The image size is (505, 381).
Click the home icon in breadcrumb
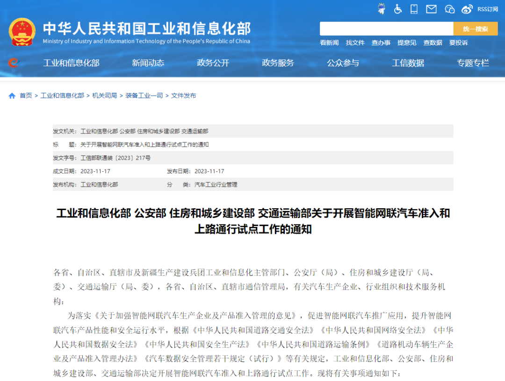pos(12,96)
